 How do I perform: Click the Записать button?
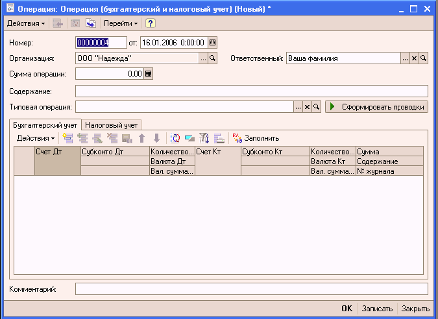377,309
